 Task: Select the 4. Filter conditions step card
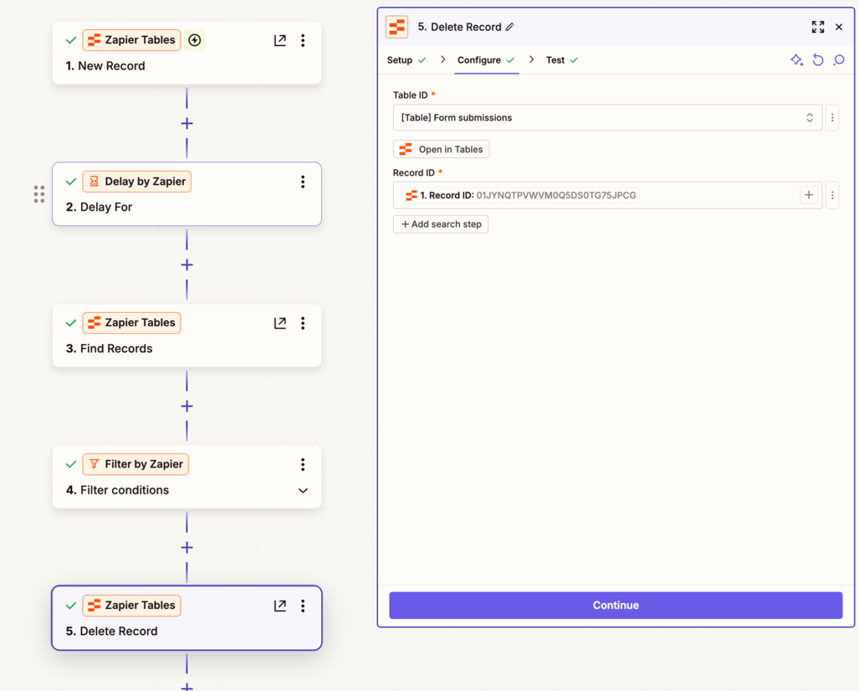[x=187, y=477]
